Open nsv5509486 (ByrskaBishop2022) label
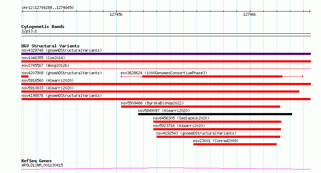This screenshot has height=173, width=321. [x=152, y=103]
